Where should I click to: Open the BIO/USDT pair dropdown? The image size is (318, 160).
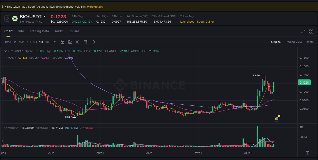[45, 17]
